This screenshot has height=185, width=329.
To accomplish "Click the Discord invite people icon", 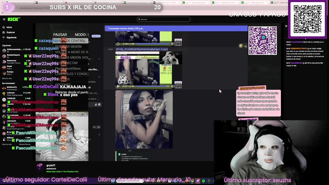I will [96, 105].
